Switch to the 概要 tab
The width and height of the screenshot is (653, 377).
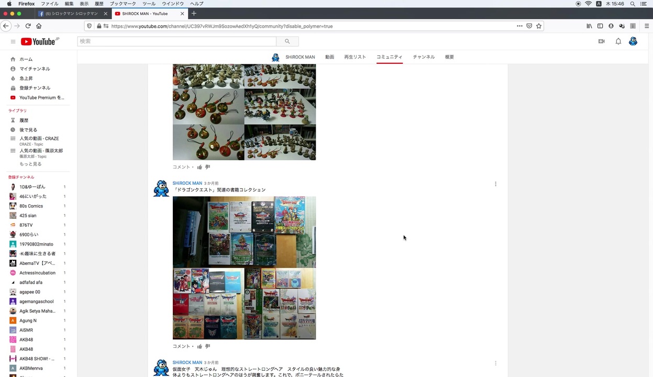click(x=449, y=57)
